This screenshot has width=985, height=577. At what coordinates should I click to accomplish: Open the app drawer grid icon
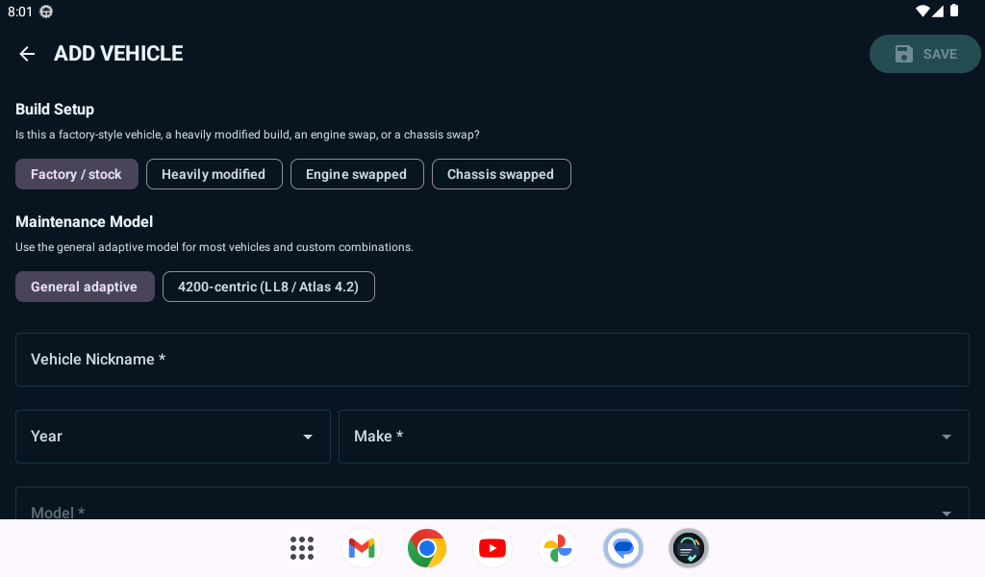302,548
